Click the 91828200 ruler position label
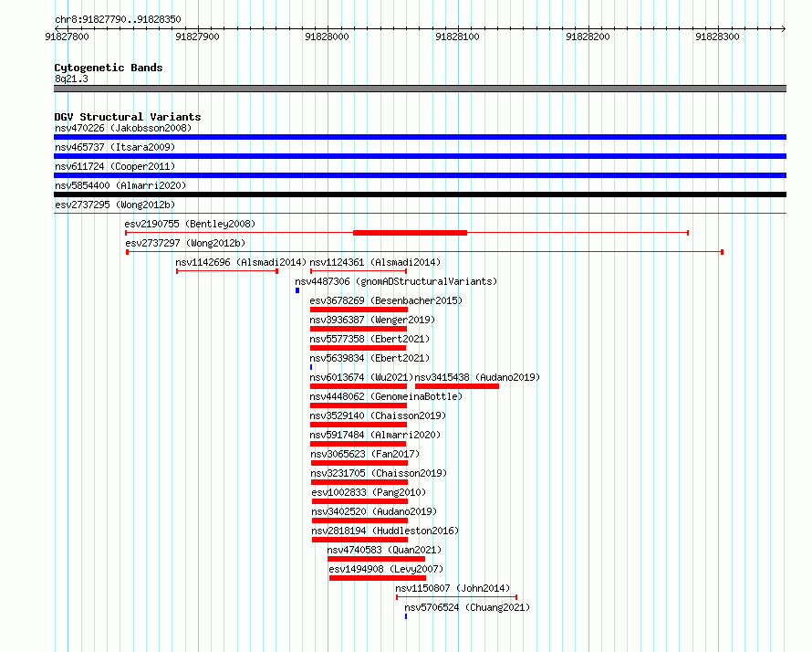Viewport: 812px width, 652px height. pos(588,37)
